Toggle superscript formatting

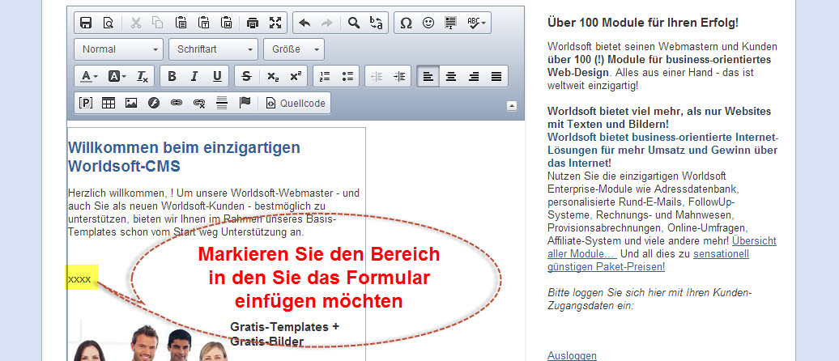(x=296, y=76)
